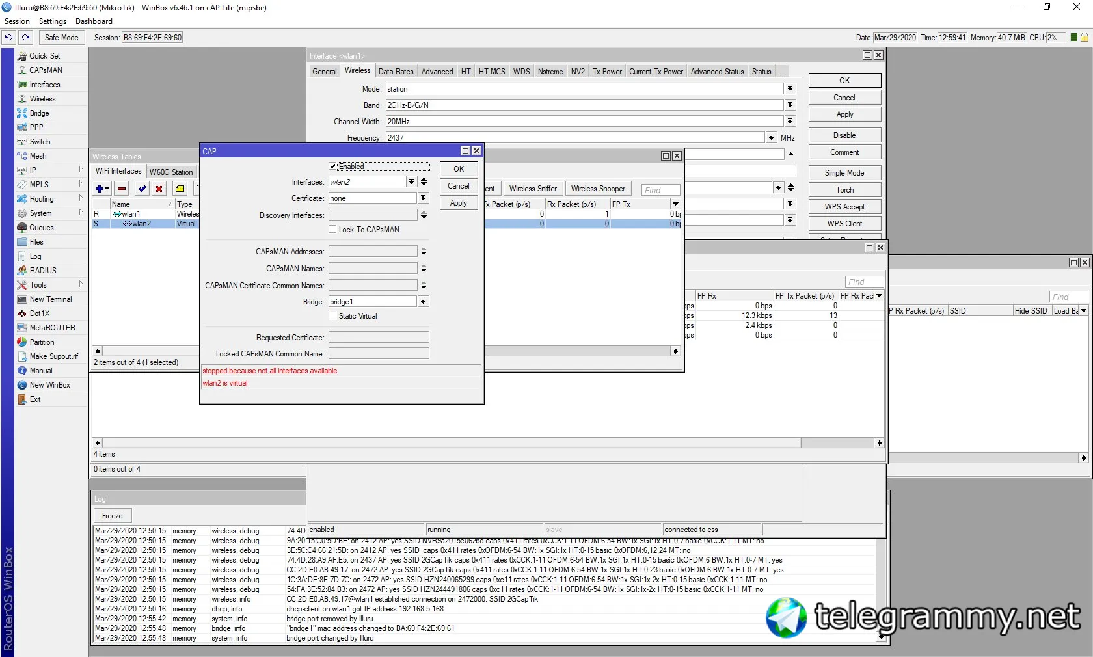Open Wireless sidebar entry
1093x657 pixels.
coord(42,99)
